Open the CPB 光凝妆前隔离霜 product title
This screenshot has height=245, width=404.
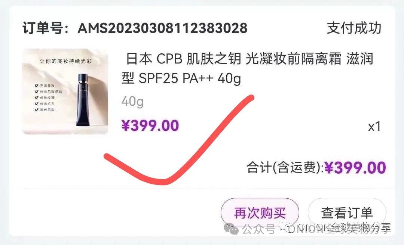tap(247, 68)
